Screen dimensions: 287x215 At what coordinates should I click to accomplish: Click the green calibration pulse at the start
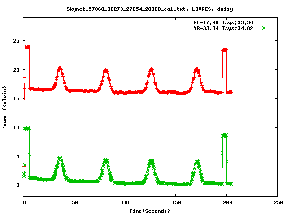(x=27, y=129)
